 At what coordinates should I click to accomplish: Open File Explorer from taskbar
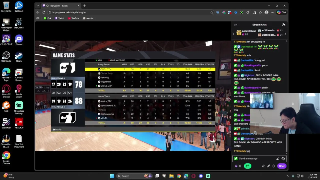pyautogui.click(x=171, y=176)
